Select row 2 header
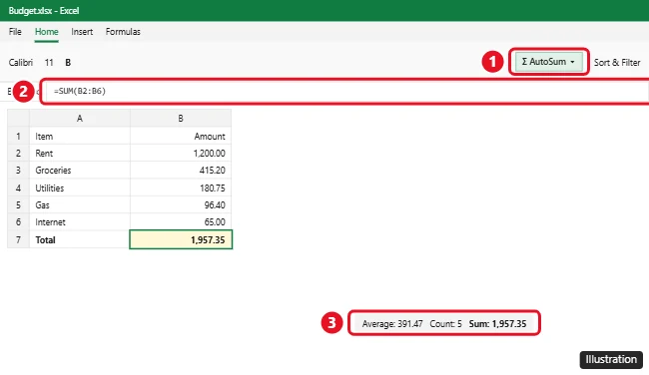 pos(18,153)
